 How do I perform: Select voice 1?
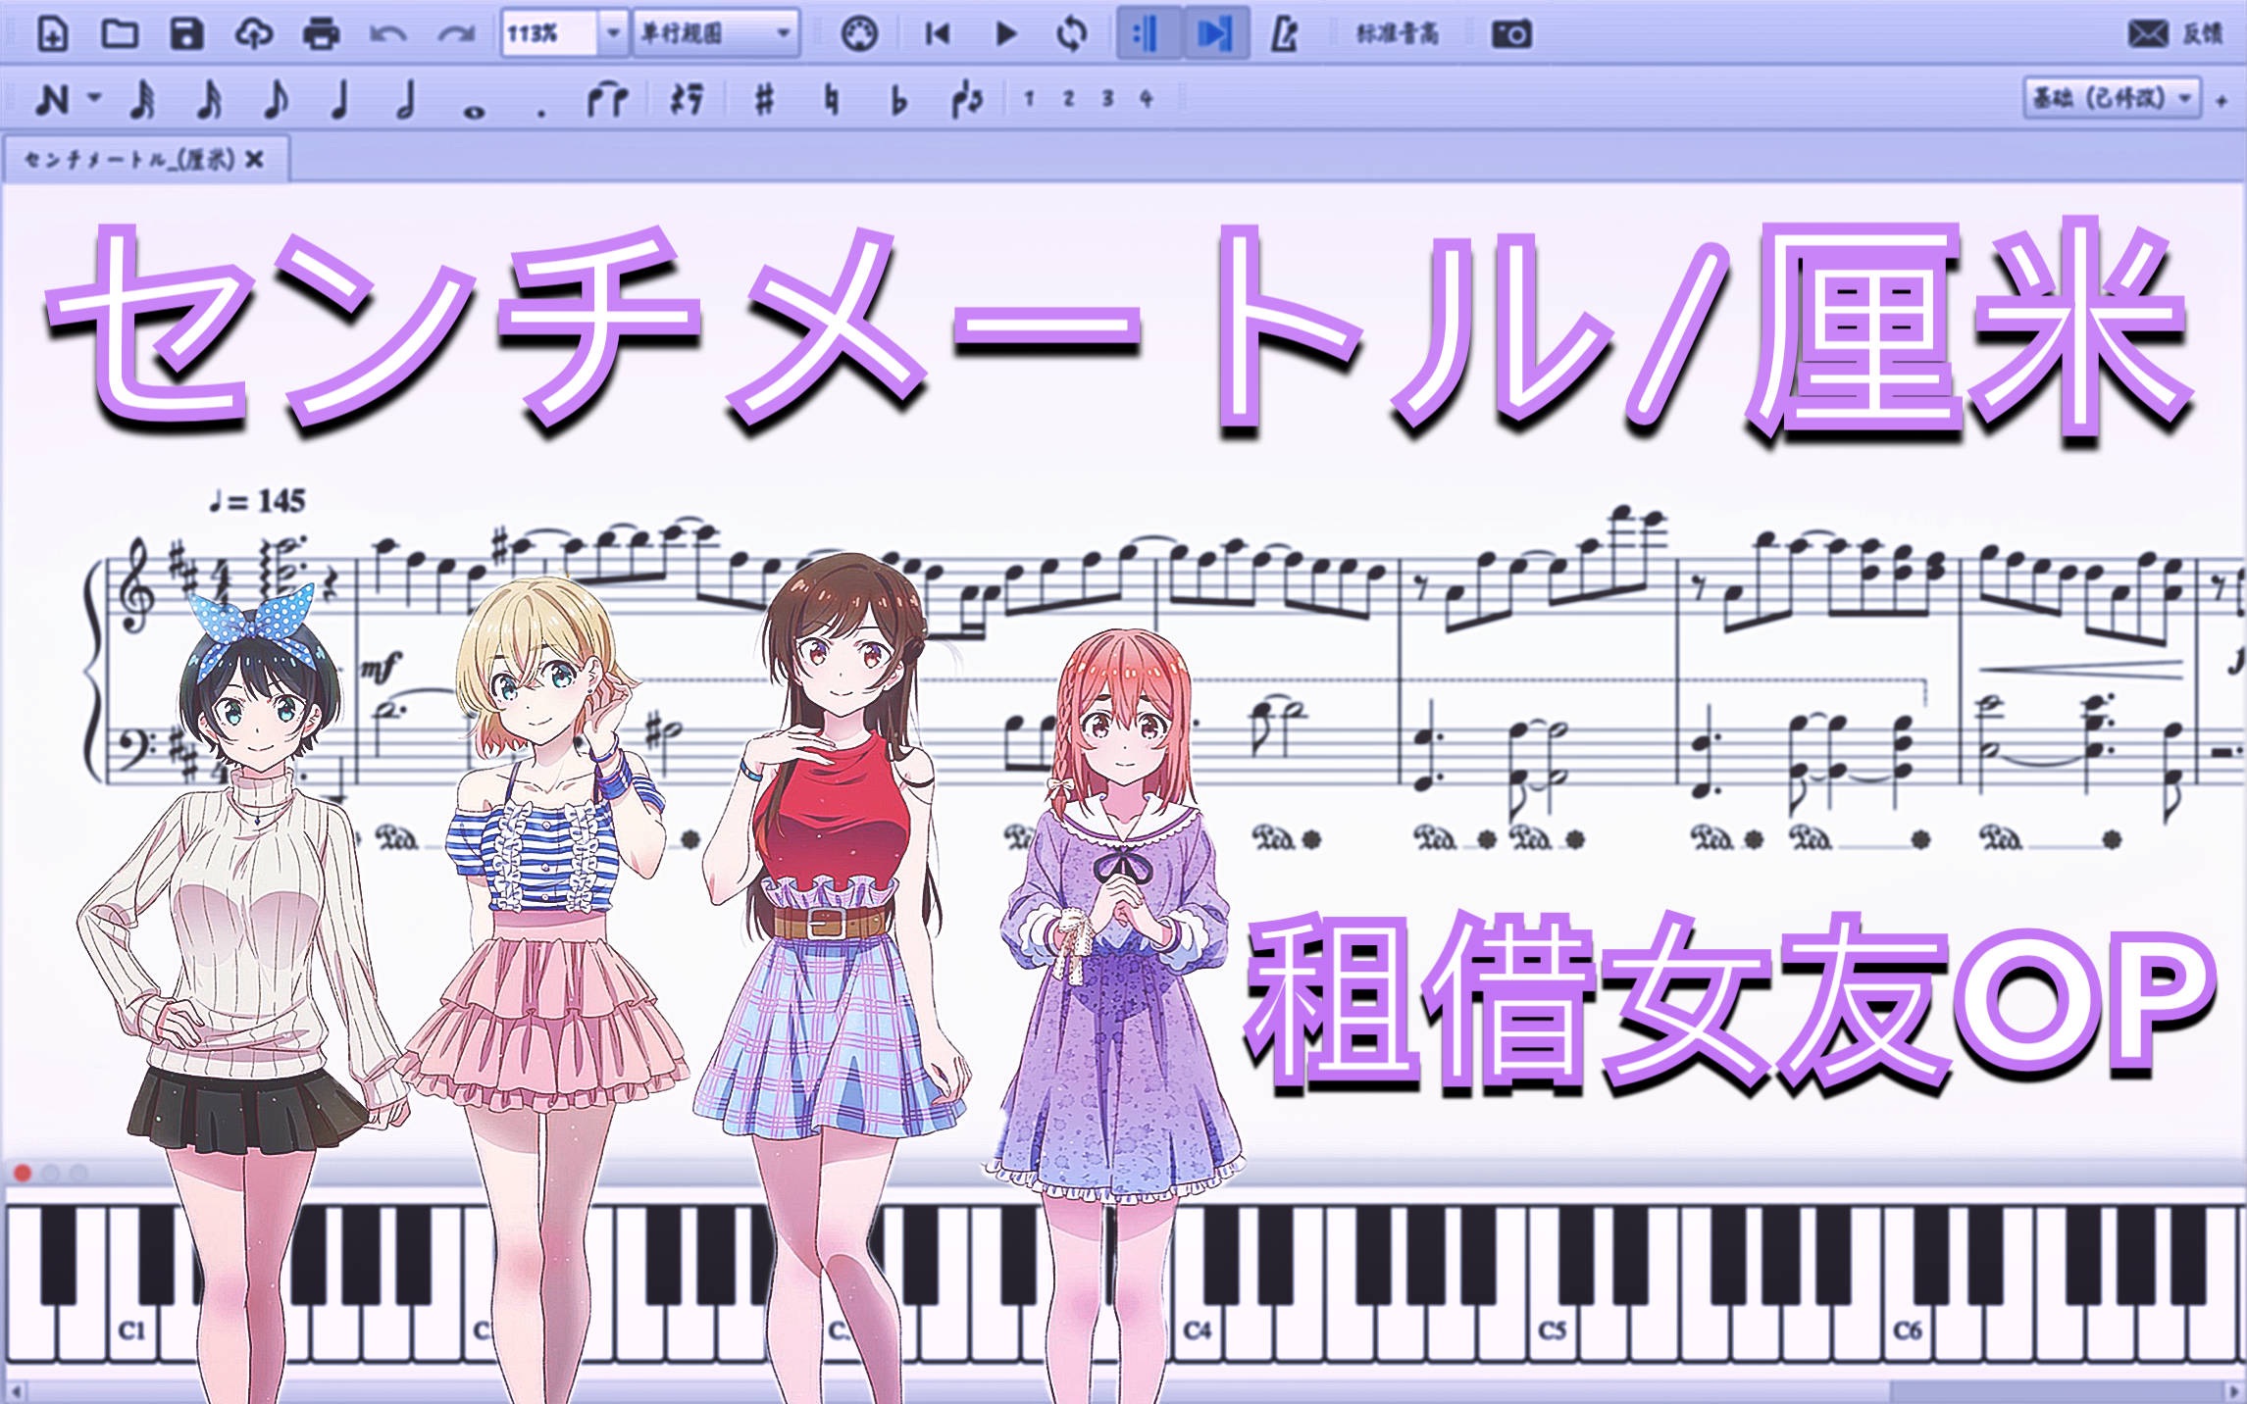[x=1029, y=99]
